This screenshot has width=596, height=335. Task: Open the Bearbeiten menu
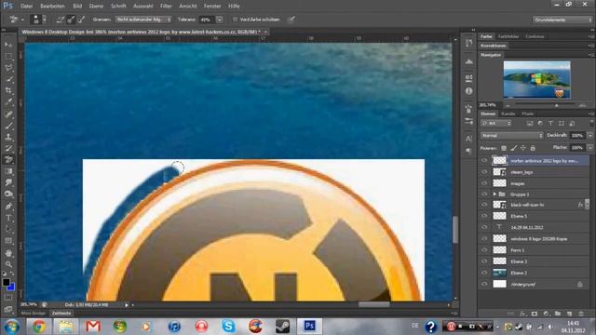point(52,7)
